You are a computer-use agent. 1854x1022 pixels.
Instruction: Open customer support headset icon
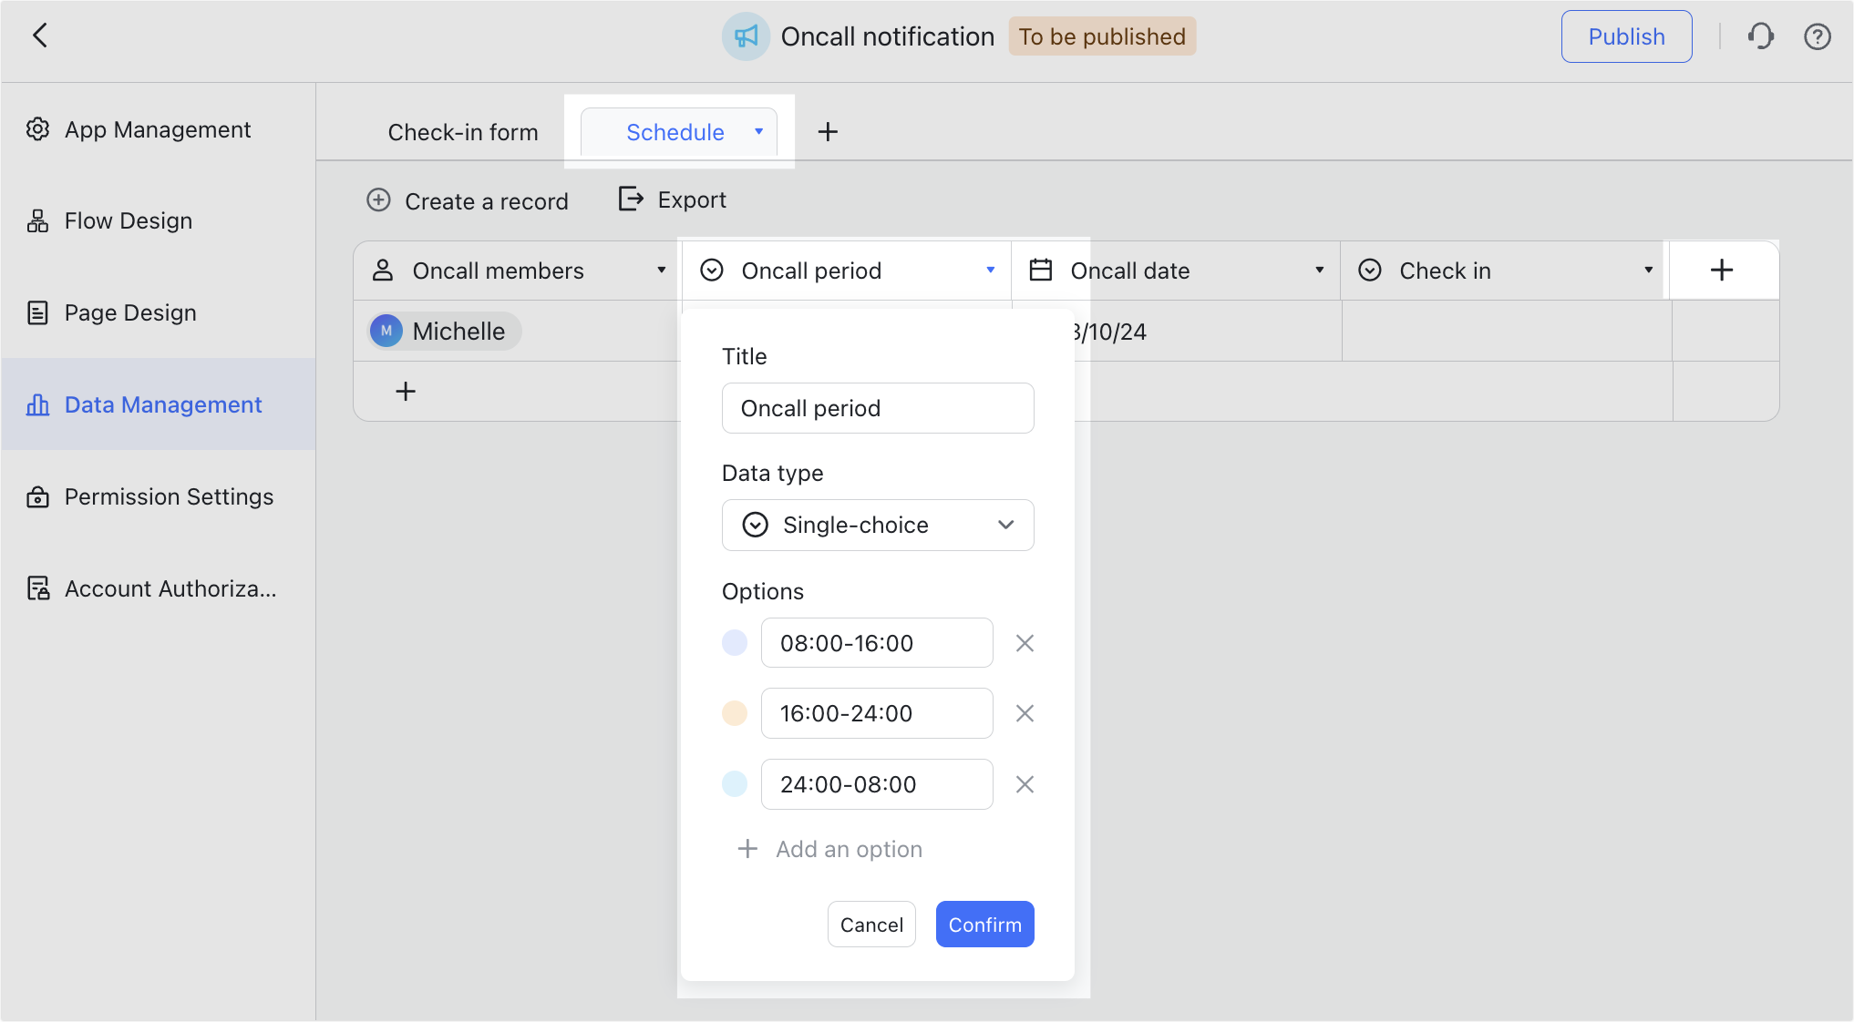(1760, 36)
